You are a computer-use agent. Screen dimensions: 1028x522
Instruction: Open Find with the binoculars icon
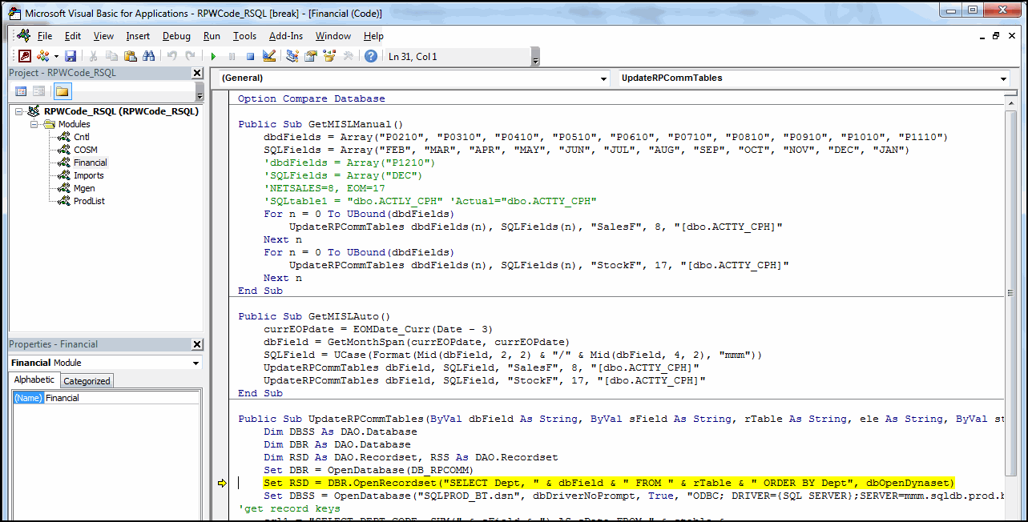coord(148,56)
